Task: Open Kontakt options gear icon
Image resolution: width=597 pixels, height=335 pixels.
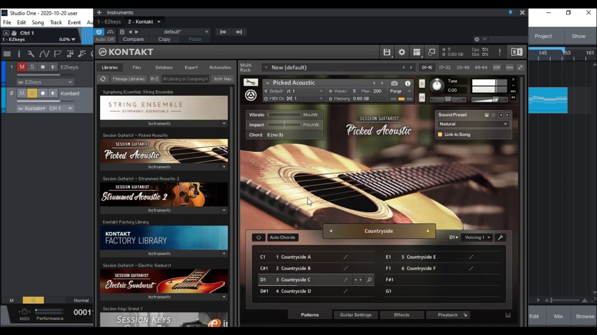Action: 402,52
